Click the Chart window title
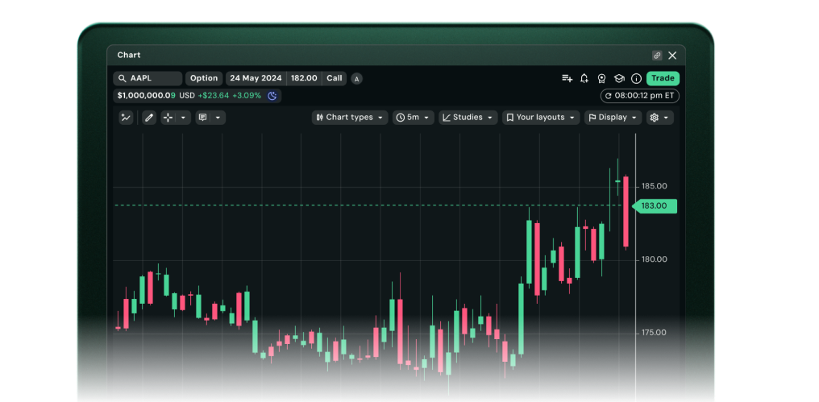The height and width of the screenshot is (402, 819). pos(128,56)
